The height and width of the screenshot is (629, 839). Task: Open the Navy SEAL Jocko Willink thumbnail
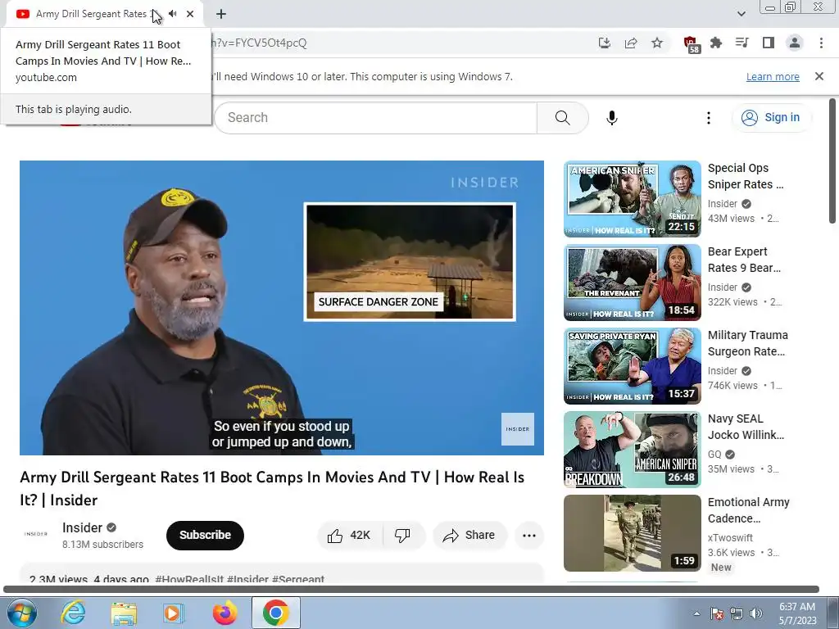point(632,450)
